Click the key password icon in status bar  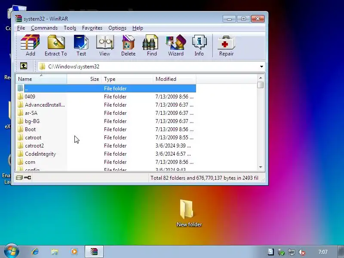click(x=28, y=178)
